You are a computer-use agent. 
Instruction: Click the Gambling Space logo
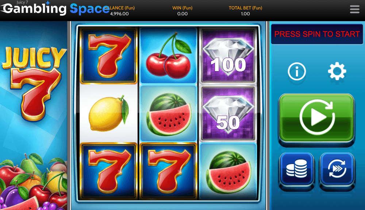point(55,9)
